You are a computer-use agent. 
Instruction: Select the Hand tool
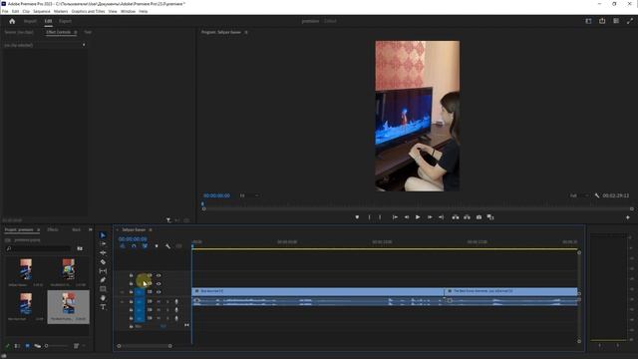click(103, 298)
